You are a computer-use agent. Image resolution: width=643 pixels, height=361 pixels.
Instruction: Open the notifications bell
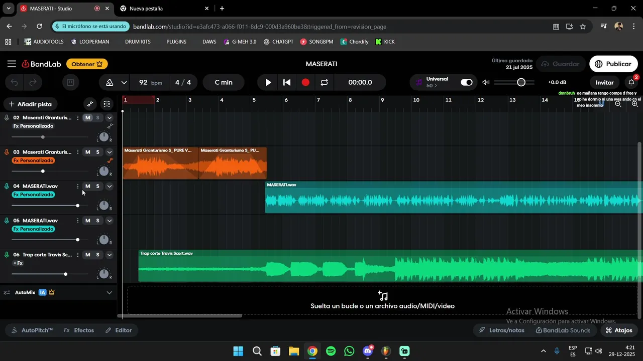[631, 82]
